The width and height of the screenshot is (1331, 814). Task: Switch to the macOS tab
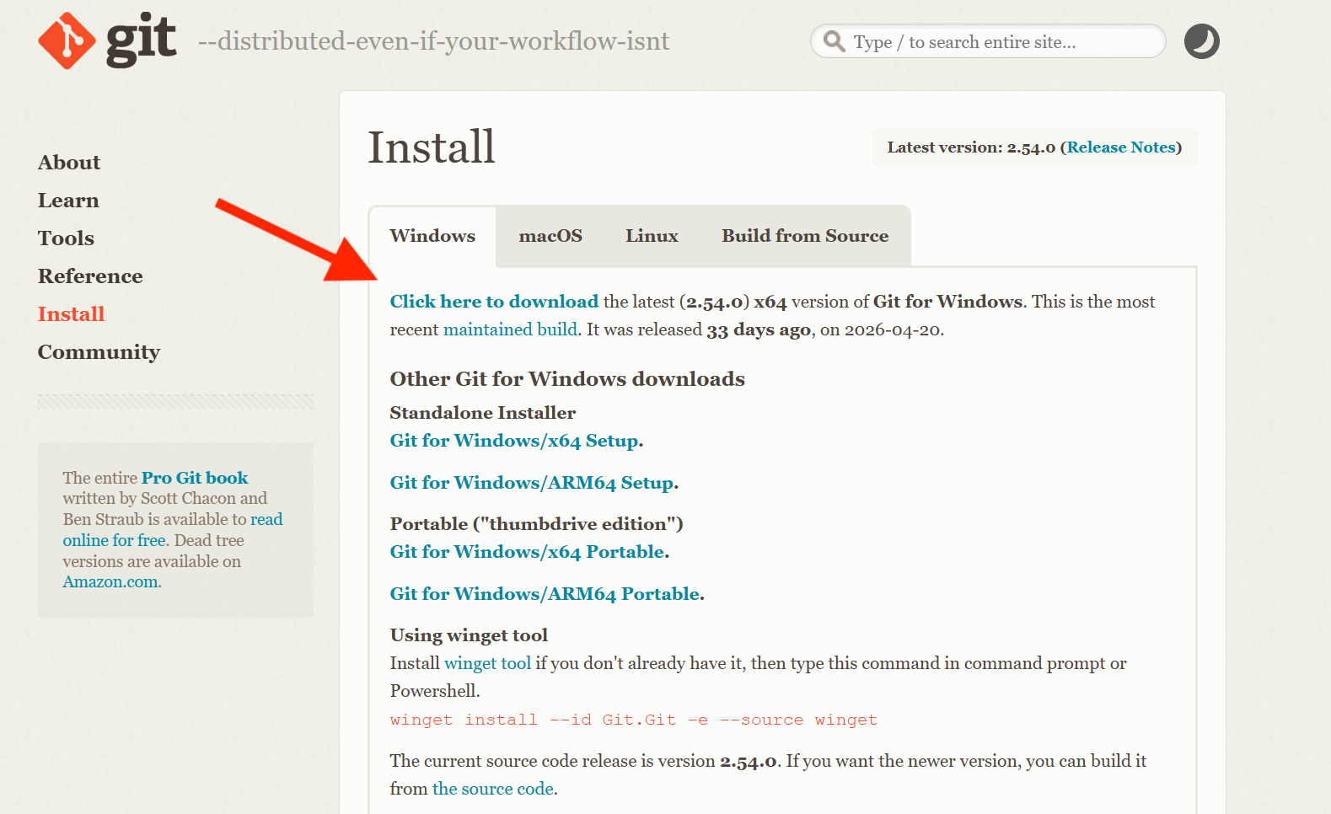coord(550,236)
